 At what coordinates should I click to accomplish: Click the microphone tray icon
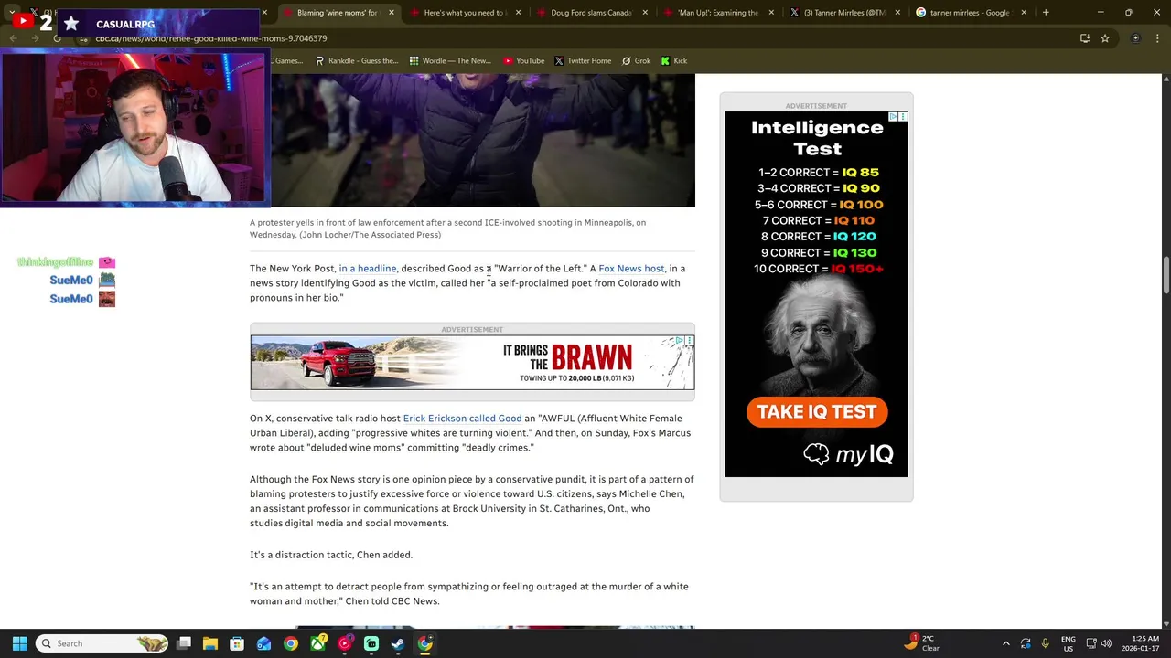click(1045, 643)
